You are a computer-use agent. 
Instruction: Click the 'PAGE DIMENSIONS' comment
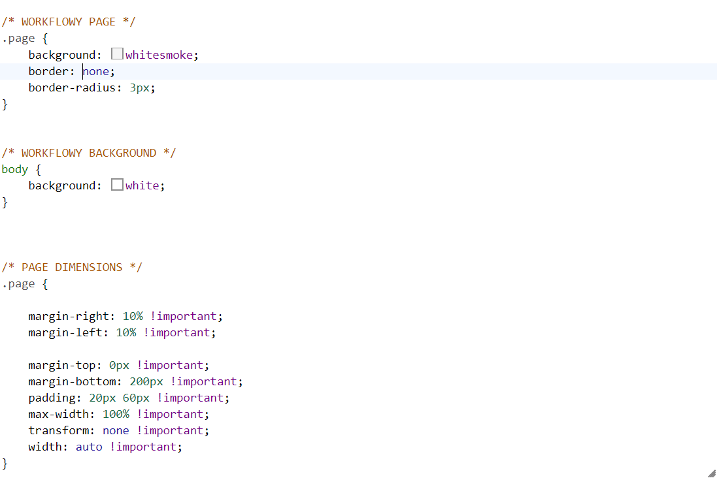tap(72, 267)
